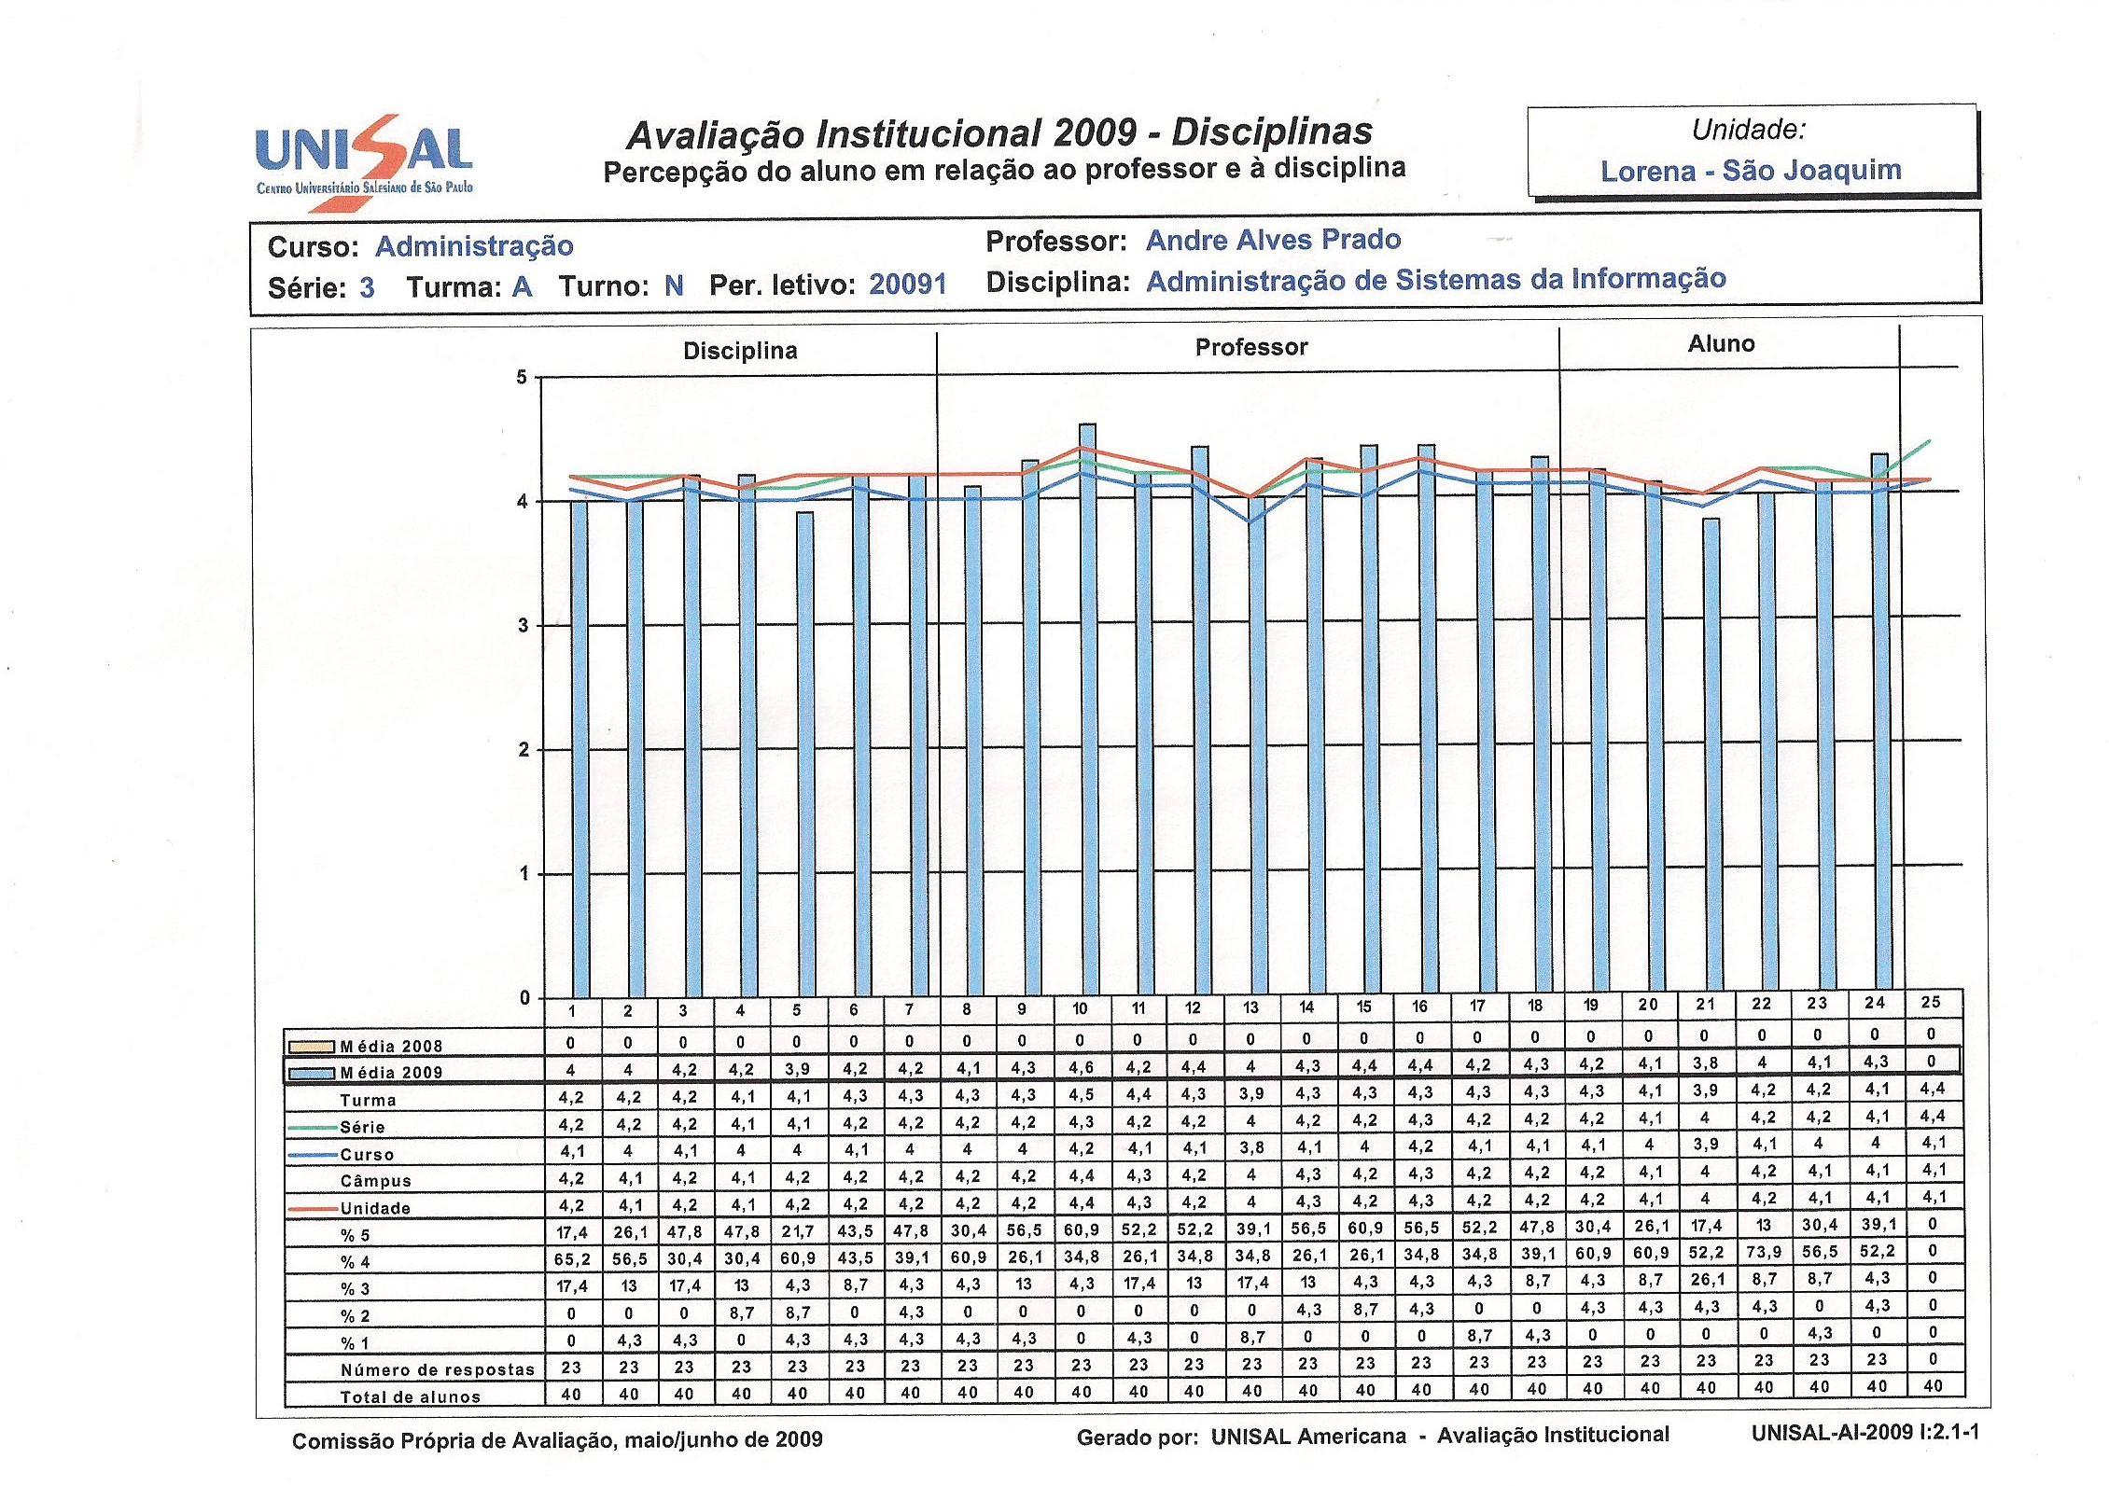
Task: Click the Per. letivo value '20091'
Action: pyautogui.click(x=907, y=285)
